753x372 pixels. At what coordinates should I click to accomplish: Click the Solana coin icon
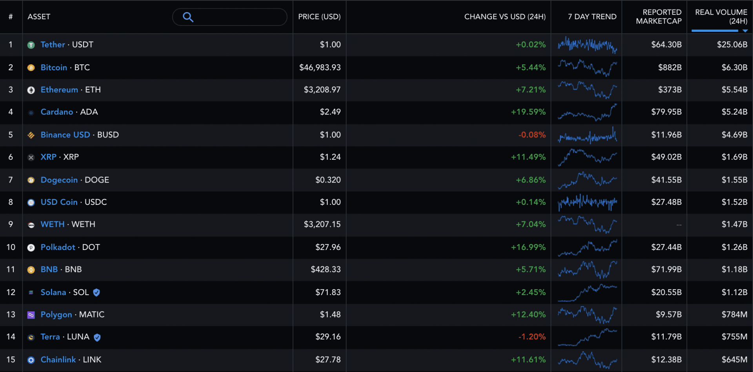tap(31, 293)
